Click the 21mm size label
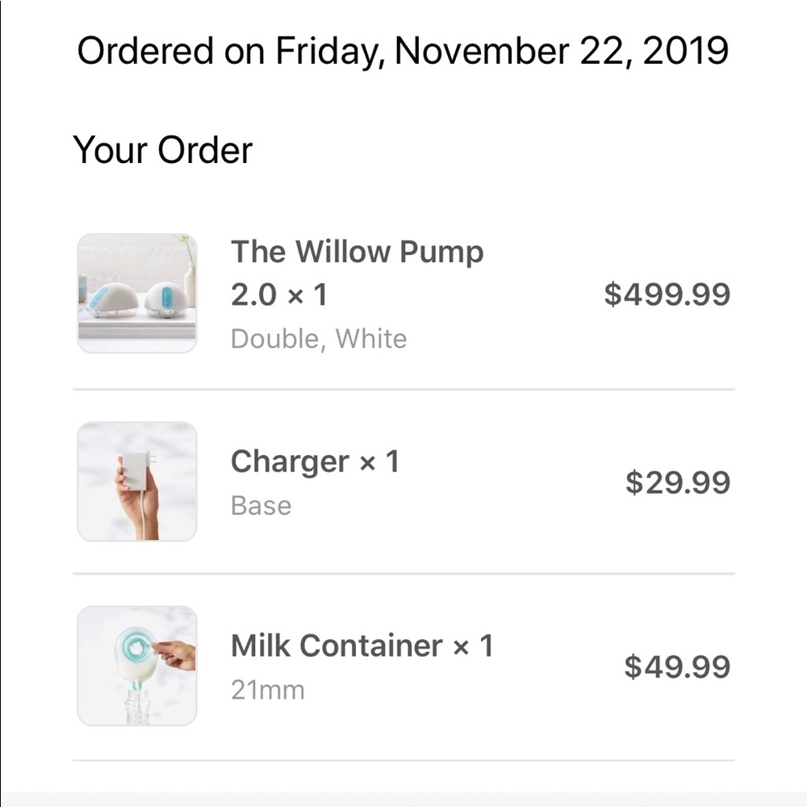 tap(266, 690)
